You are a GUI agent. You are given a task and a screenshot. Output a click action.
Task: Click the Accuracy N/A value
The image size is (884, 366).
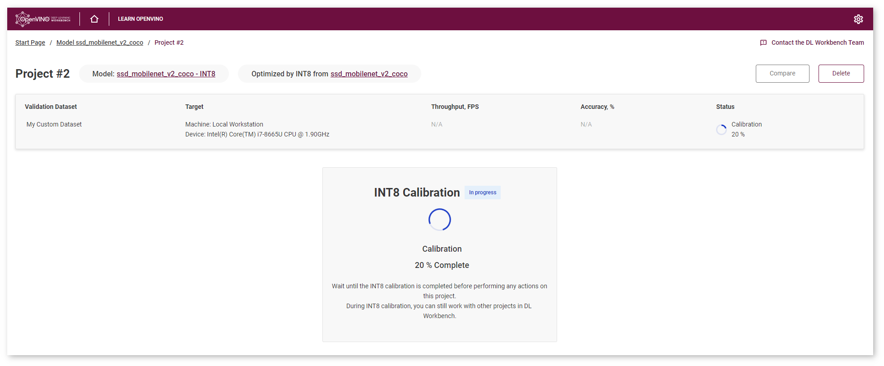click(x=586, y=124)
